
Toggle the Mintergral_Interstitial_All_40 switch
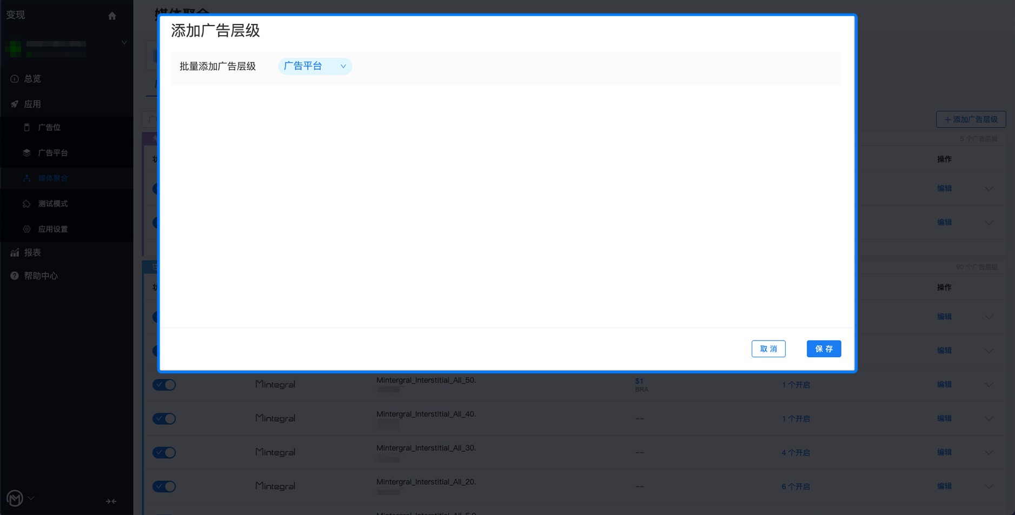click(164, 418)
